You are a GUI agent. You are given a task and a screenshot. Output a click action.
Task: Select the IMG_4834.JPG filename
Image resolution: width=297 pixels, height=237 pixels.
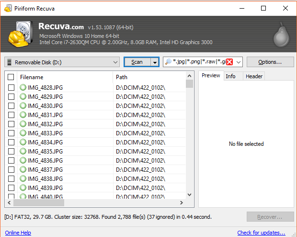coord(45,142)
